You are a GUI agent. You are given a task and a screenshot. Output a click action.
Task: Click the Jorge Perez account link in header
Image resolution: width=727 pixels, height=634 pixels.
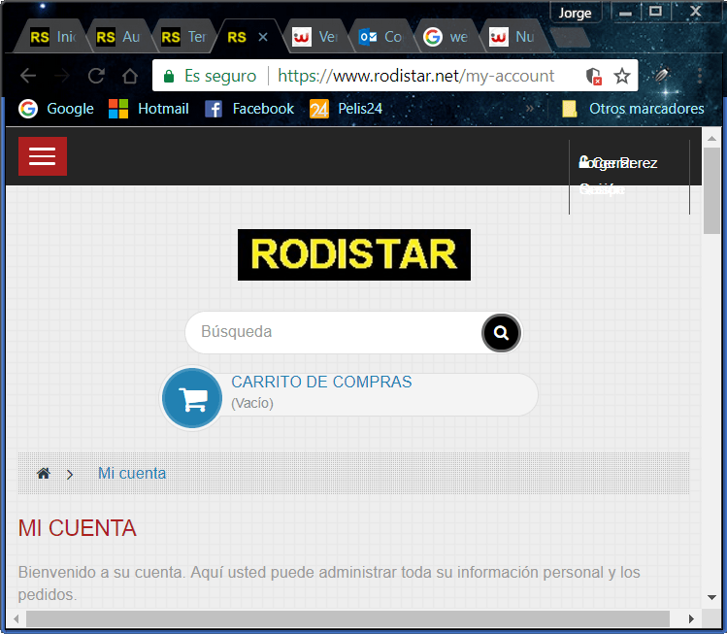tap(618, 163)
